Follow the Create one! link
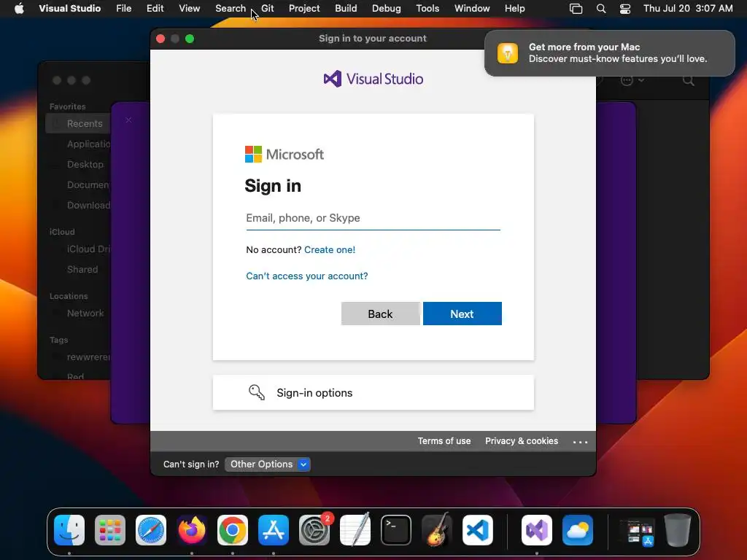The height and width of the screenshot is (560, 747). (330, 249)
